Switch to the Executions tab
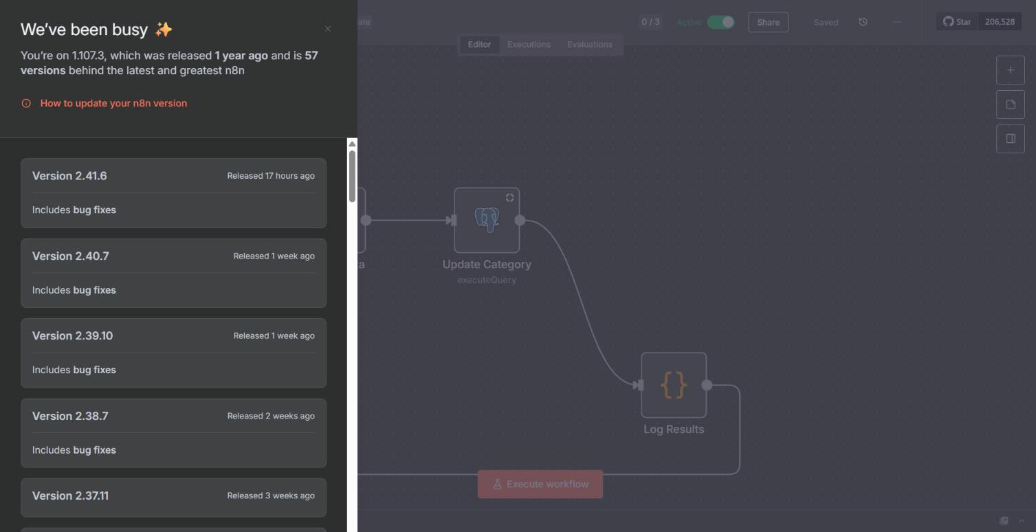The height and width of the screenshot is (532, 1036). click(529, 45)
